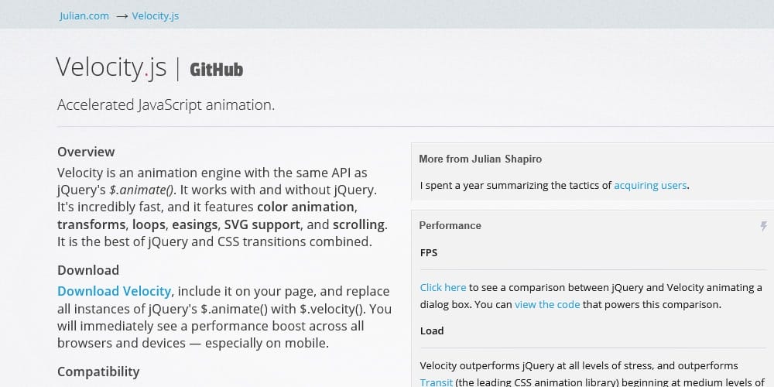This screenshot has width=774, height=387.
Task: Follow the 'acquiring users' link
Action: (x=650, y=186)
